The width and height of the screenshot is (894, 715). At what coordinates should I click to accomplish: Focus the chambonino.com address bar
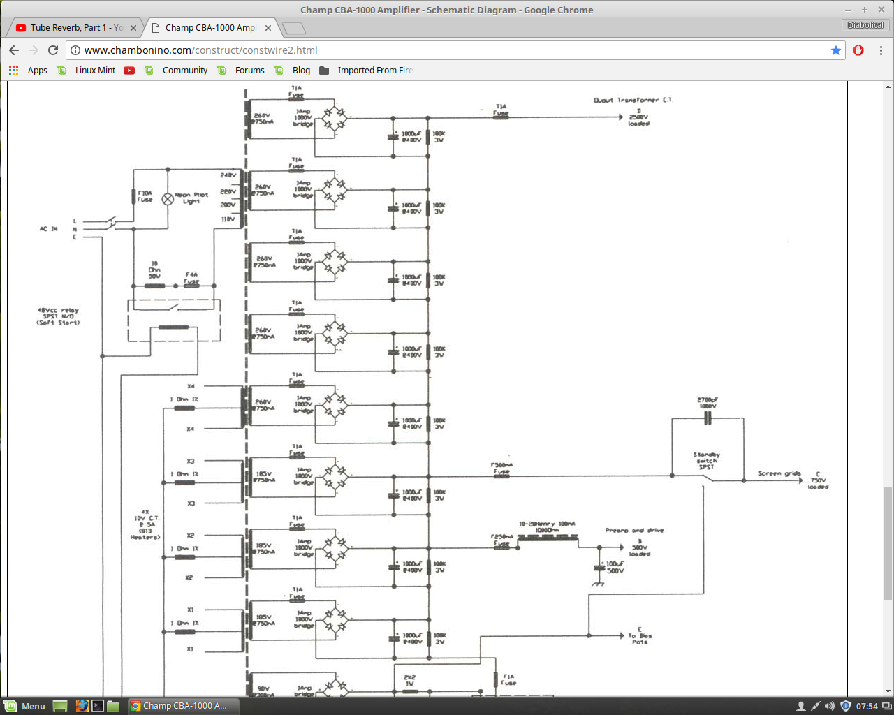point(454,50)
